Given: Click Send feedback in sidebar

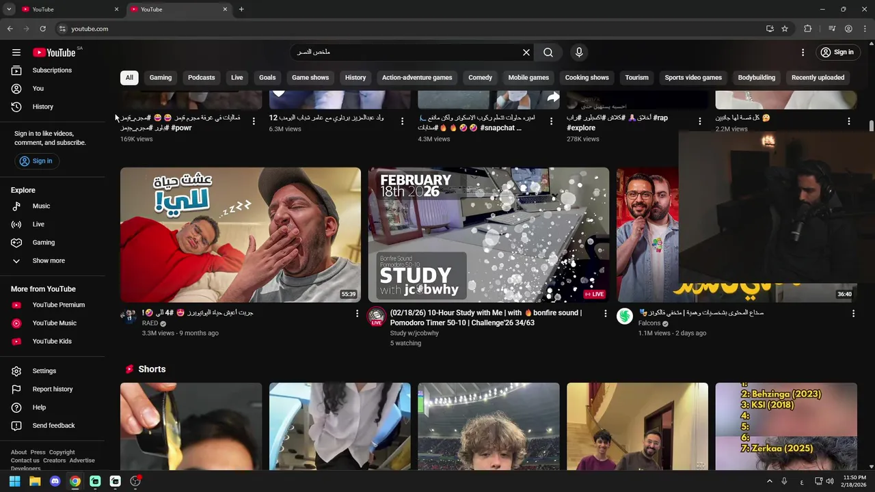Looking at the screenshot, I should point(53,426).
